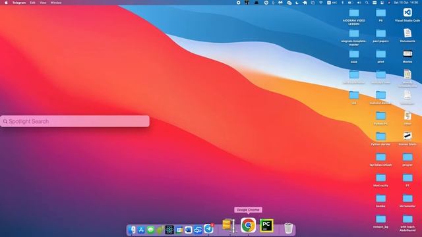Open the Edit menu
The image size is (422, 237).
tap(32, 3)
